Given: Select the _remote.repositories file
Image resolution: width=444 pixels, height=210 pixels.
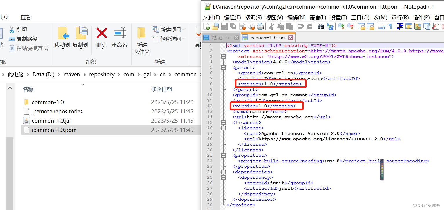Looking at the screenshot, I should (111, 111).
